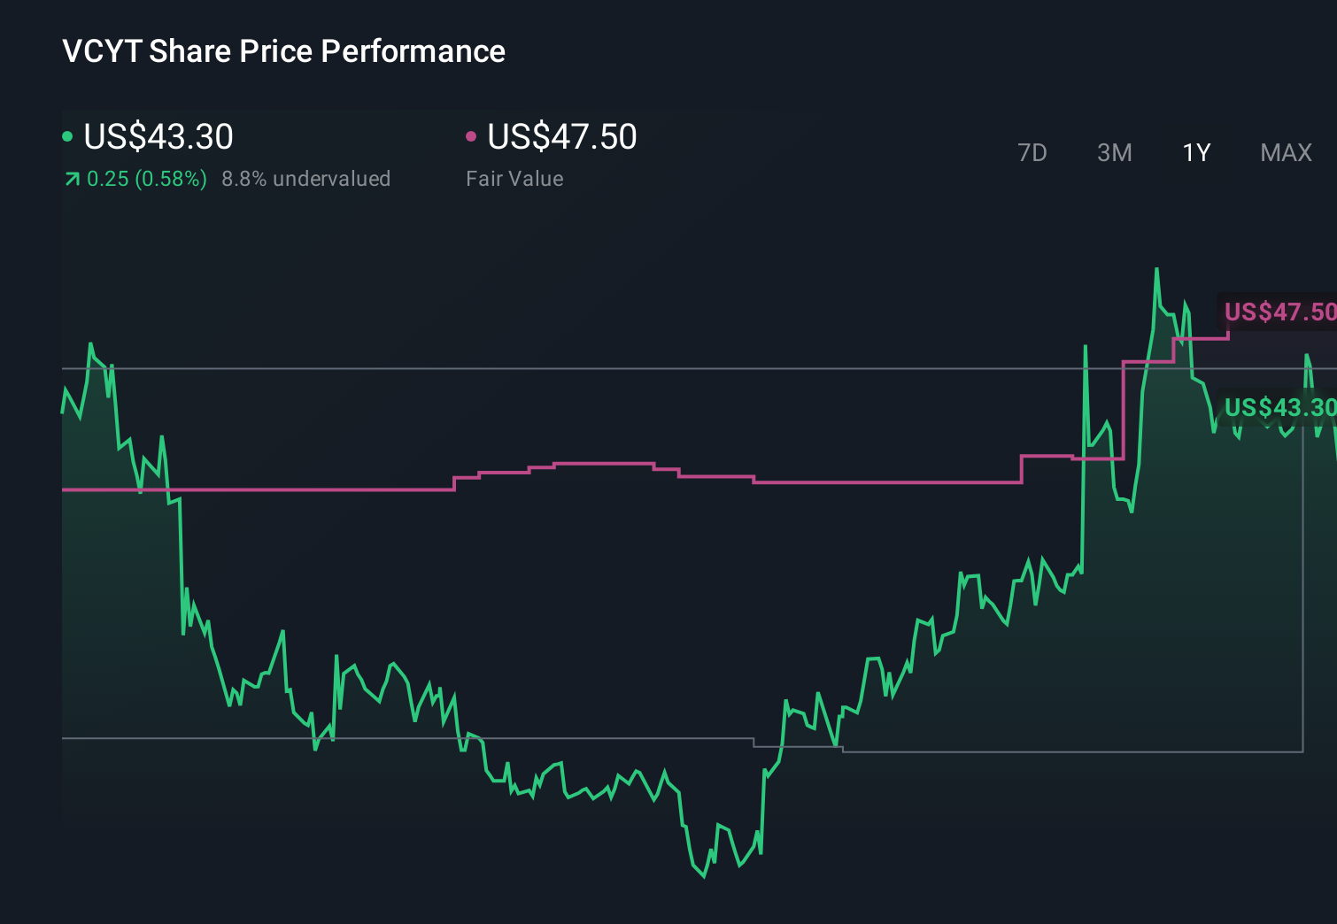Click the 0.25 (0.58%) price change text

pos(146,179)
